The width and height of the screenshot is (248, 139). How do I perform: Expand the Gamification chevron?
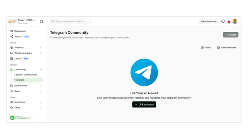(41, 86)
